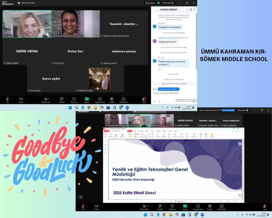This screenshot has height=218, width=272.
Task: Open the Convert menu in PDF editor
Action: tap(158, 131)
